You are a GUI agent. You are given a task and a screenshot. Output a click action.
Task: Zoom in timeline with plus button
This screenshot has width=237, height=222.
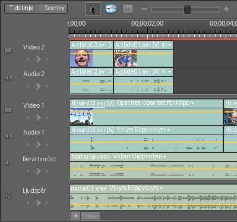pyautogui.click(x=226, y=9)
